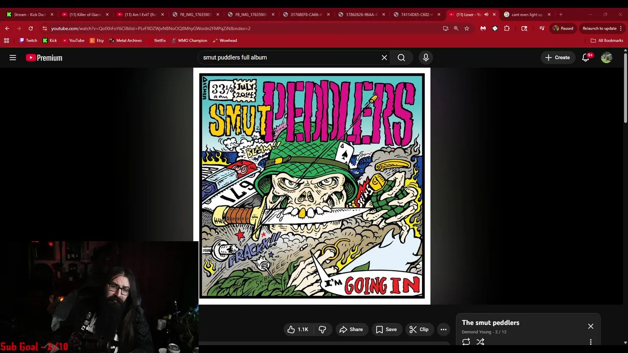628x353 pixels.
Task: Open the diamond-shaped extension icon
Action: click(495, 28)
